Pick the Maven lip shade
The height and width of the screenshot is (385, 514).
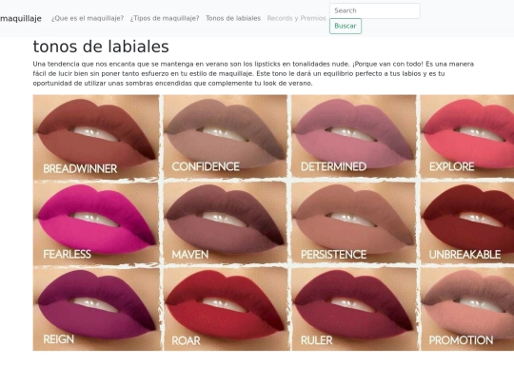pyautogui.click(x=225, y=221)
